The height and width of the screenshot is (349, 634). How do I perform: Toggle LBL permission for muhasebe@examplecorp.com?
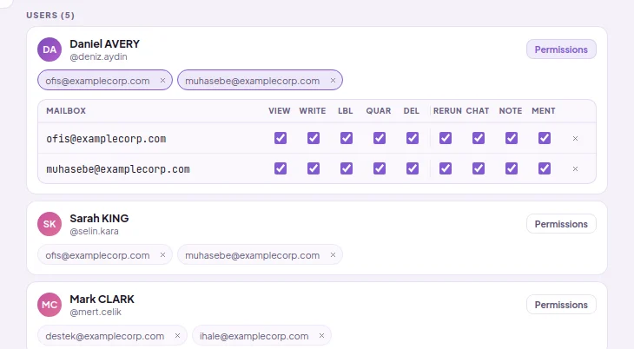pos(347,168)
